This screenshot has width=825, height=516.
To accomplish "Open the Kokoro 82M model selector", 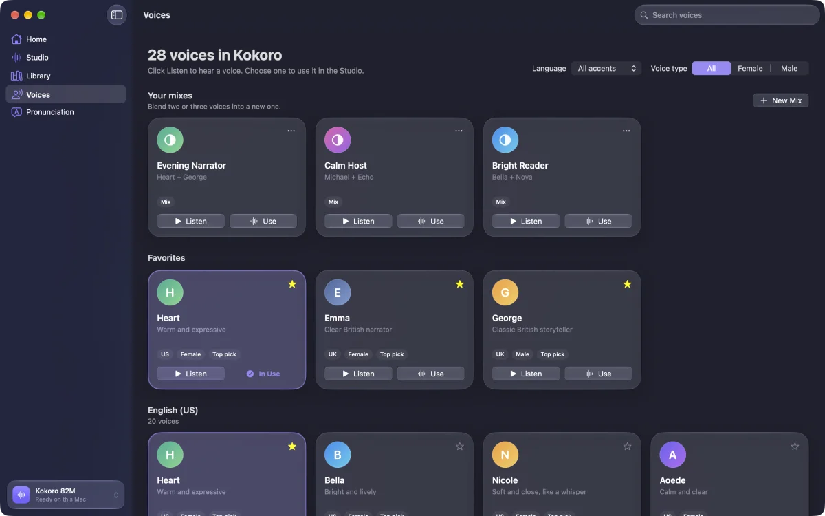I will pos(66,495).
